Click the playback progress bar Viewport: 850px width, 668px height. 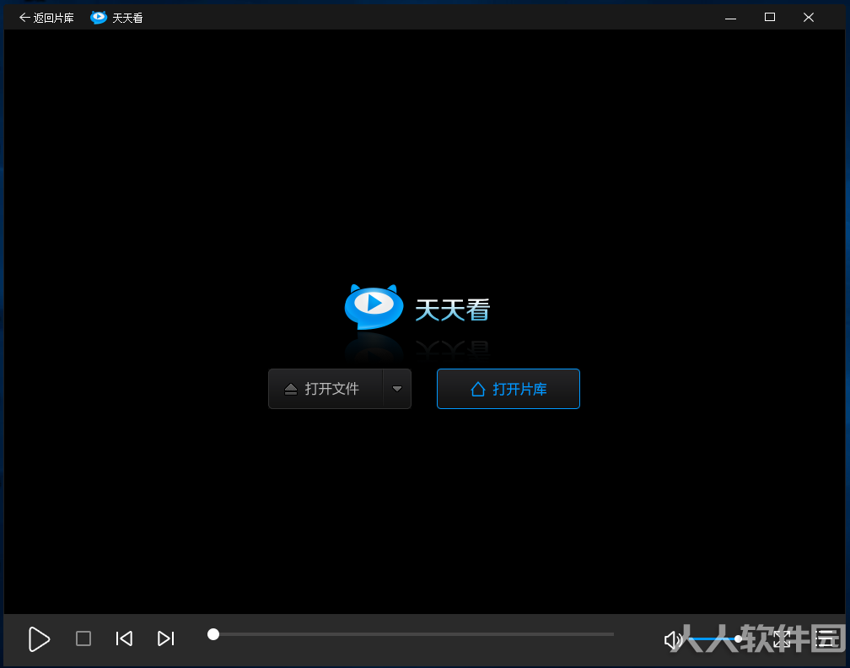[x=411, y=634]
